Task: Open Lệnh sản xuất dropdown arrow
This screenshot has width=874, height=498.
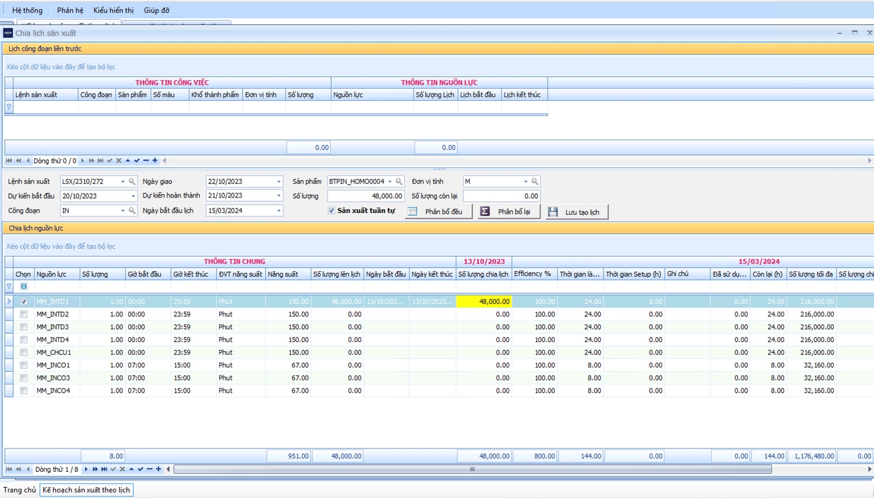Action: (x=123, y=182)
